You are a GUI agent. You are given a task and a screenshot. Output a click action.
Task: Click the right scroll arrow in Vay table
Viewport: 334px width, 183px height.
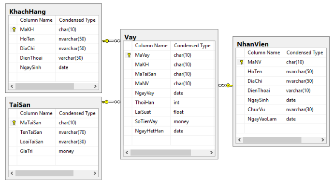[211, 153]
